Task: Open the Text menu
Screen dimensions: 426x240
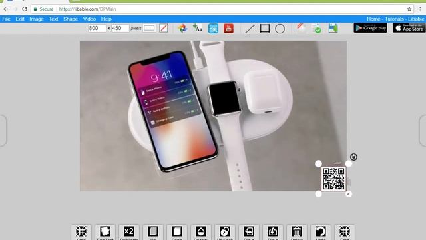Action: click(x=53, y=19)
